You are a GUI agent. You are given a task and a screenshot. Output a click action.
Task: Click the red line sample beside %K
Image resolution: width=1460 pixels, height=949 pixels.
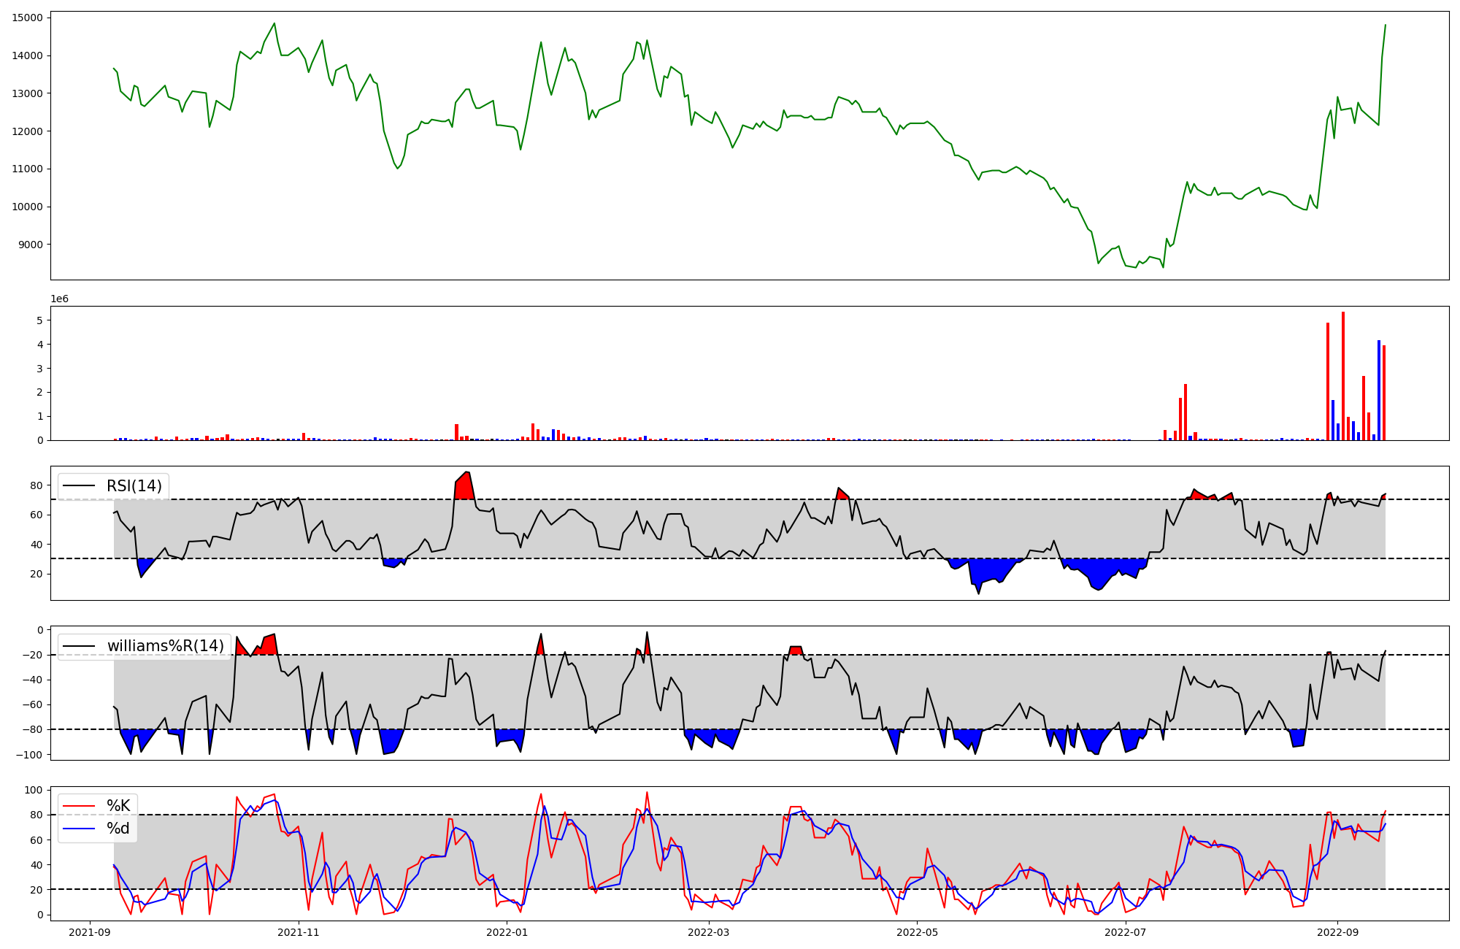coord(80,806)
